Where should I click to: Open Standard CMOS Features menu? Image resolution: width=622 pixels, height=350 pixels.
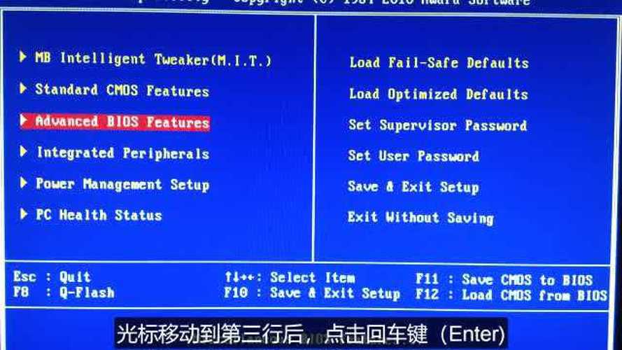(x=122, y=90)
